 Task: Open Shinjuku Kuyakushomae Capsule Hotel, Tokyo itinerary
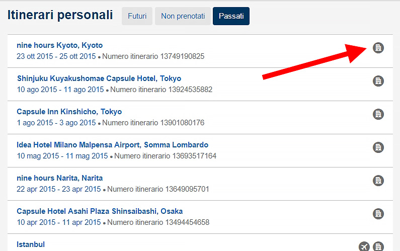(99, 78)
